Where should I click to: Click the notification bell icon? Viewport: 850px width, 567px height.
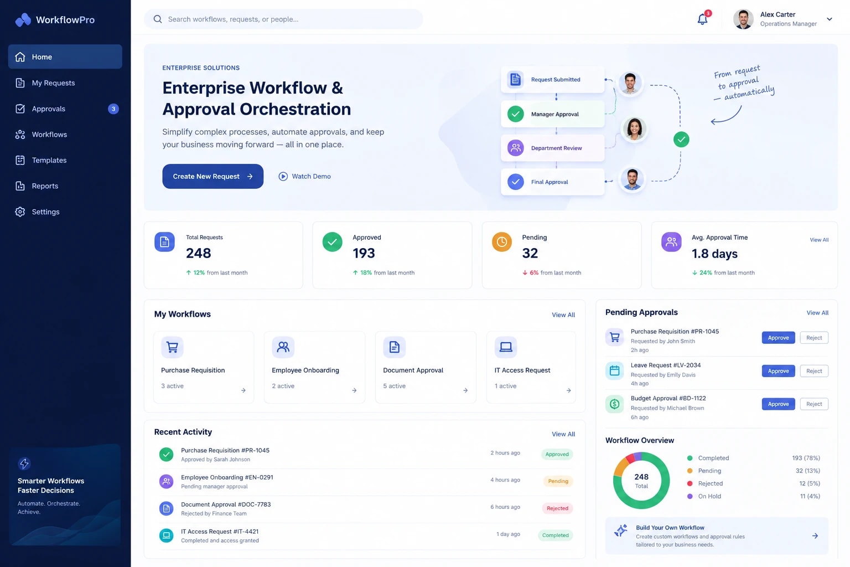pyautogui.click(x=702, y=19)
